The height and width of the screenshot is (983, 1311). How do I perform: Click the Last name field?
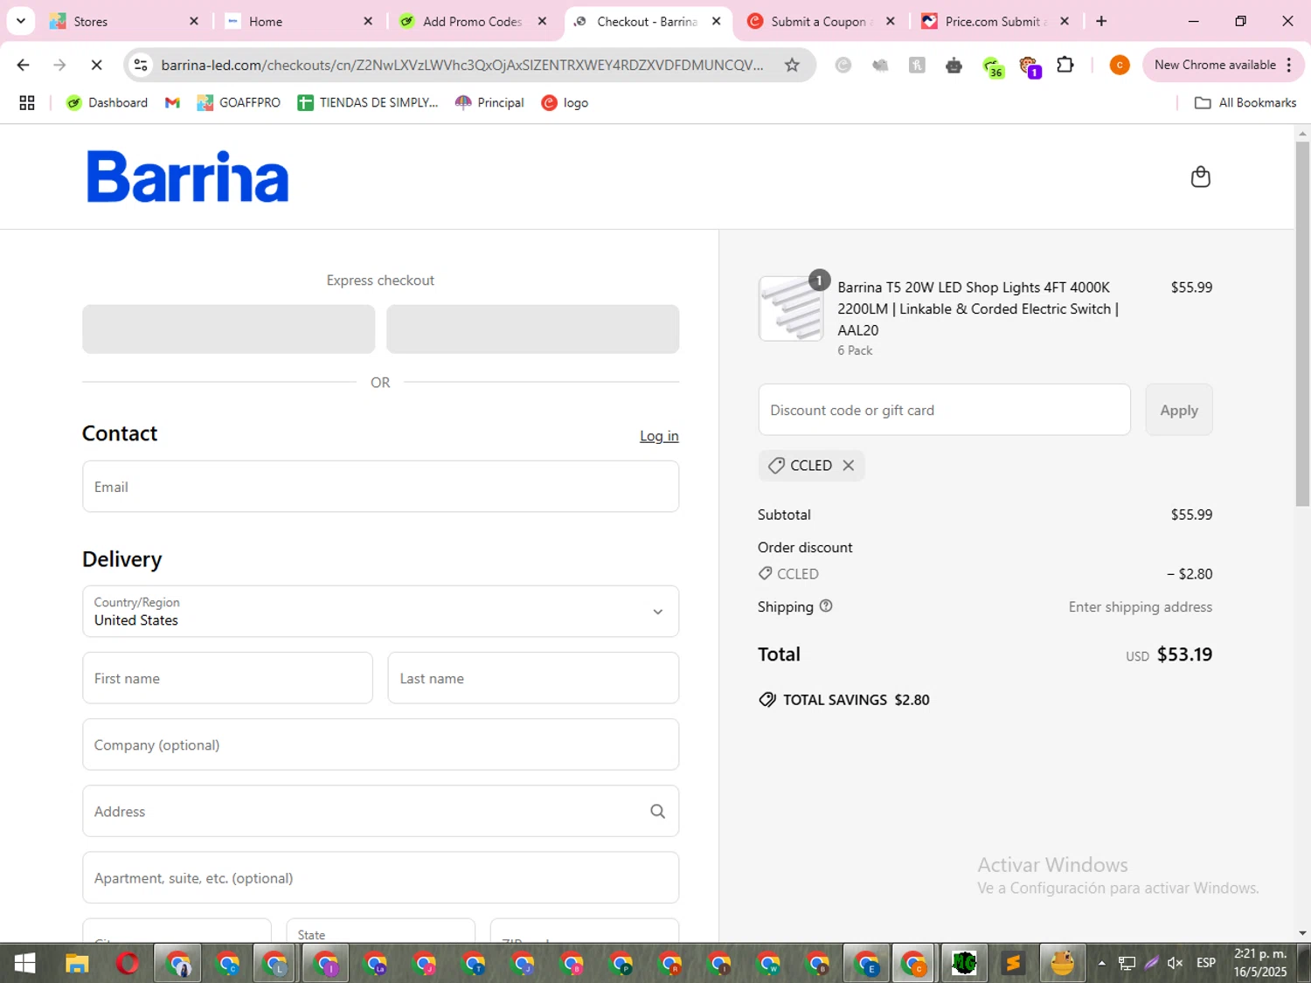(533, 678)
